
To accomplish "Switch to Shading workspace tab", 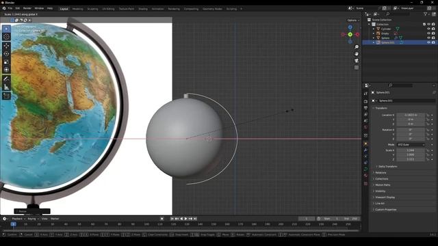I will tap(143, 9).
